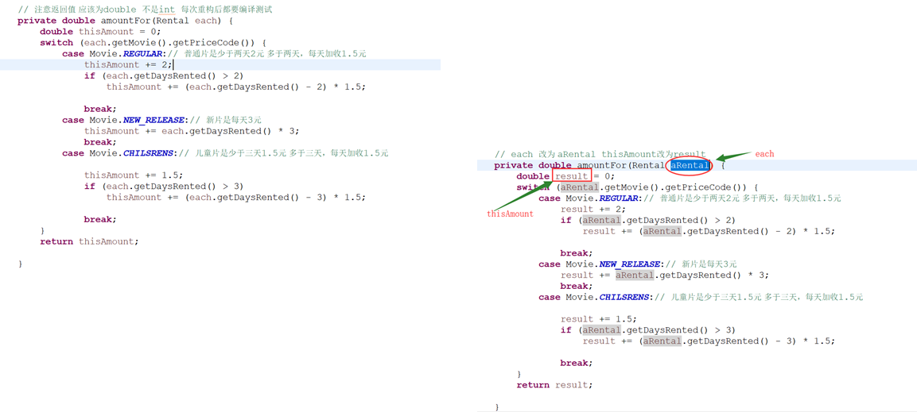Click 'double thisAmount = 0;' declaration
917x412 pixels.
coord(100,32)
